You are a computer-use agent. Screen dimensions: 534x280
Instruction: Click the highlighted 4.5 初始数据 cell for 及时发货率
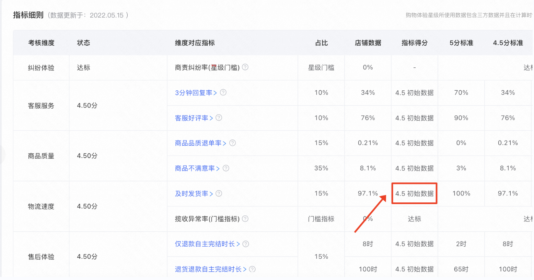pyautogui.click(x=414, y=193)
